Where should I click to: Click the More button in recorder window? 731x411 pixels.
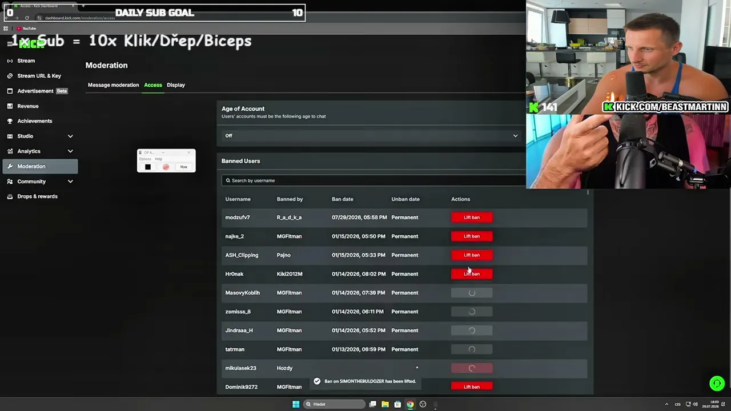coord(183,167)
